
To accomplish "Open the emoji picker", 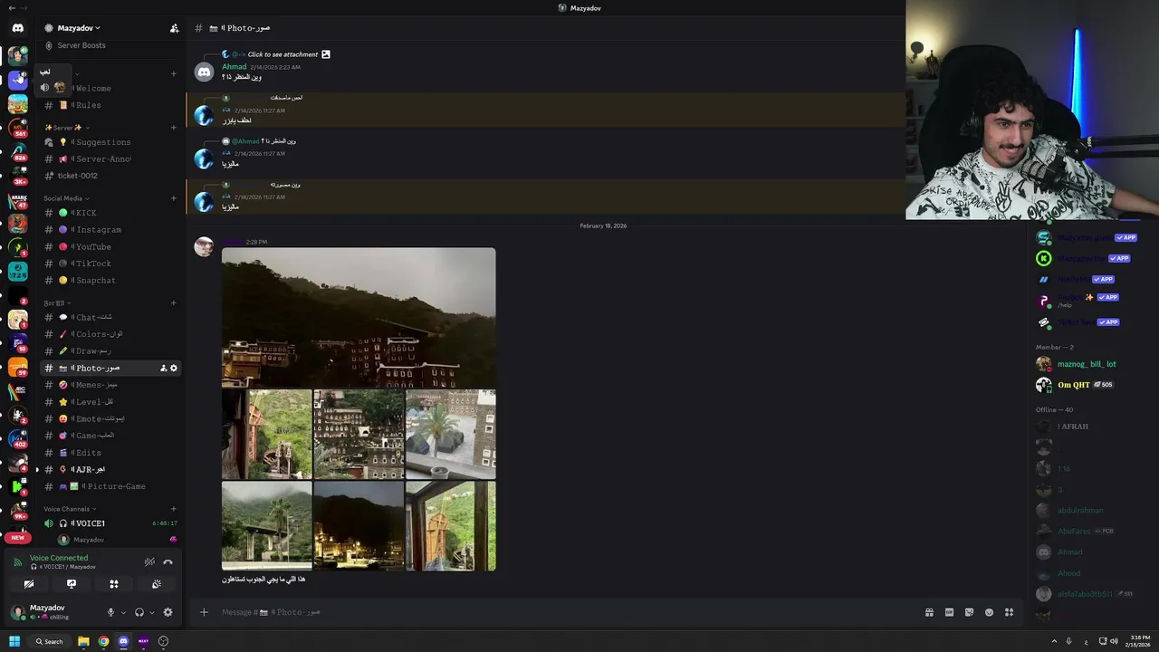I will (989, 612).
